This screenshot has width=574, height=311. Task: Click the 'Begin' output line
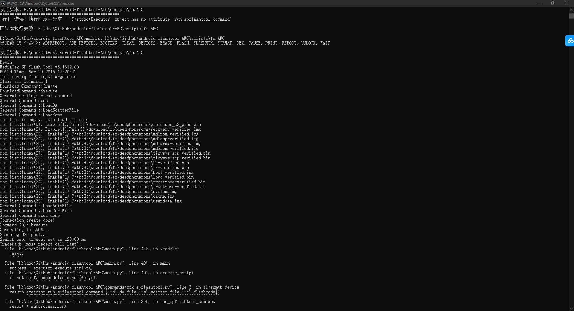(6, 62)
